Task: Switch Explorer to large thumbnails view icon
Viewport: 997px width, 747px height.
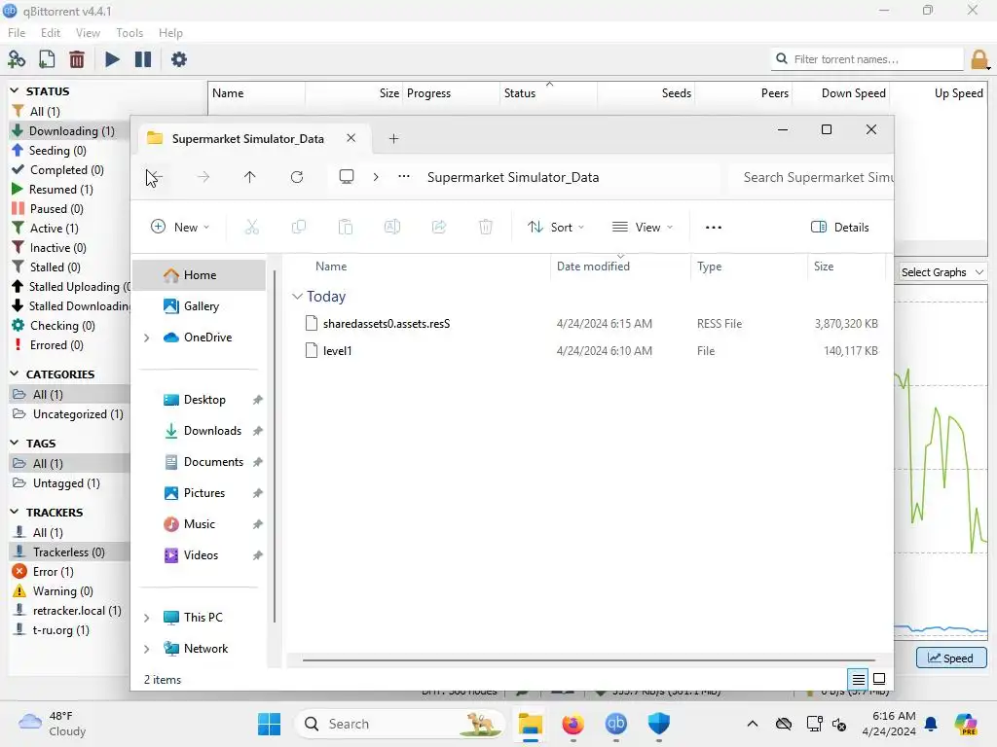Action: click(x=879, y=679)
